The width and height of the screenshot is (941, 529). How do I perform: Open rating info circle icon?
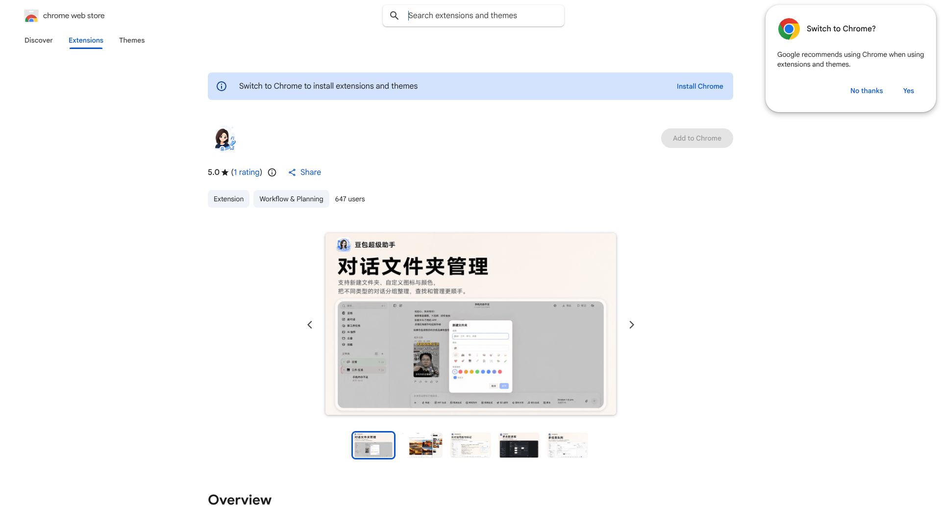pos(272,172)
